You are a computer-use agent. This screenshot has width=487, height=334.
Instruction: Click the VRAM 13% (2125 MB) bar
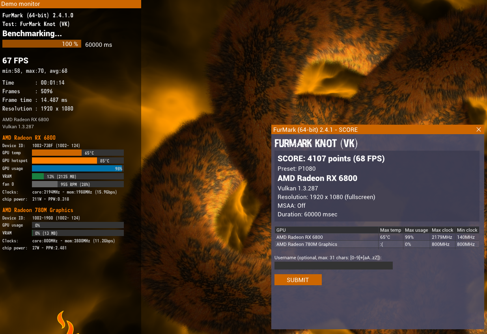click(x=78, y=176)
